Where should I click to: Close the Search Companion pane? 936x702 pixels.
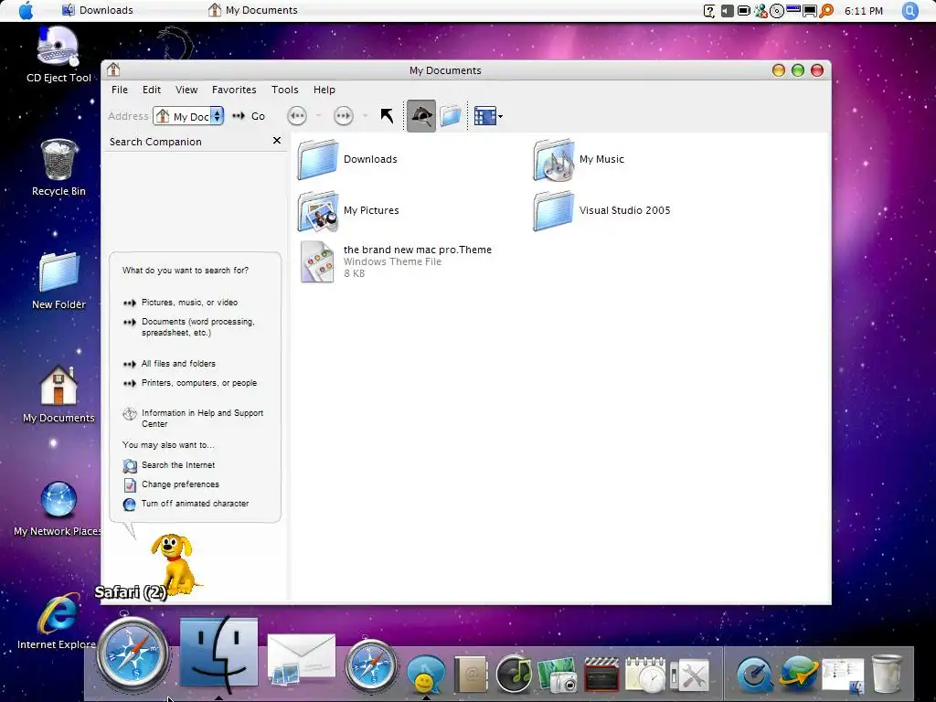pos(276,140)
